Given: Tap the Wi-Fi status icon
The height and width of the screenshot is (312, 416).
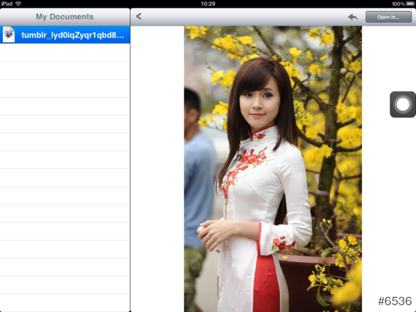Looking at the screenshot, I should (x=18, y=3).
